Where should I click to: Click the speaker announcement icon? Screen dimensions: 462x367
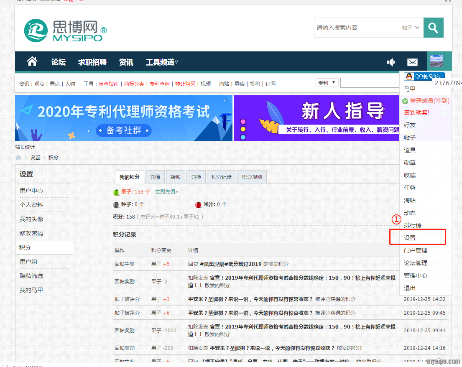click(391, 62)
